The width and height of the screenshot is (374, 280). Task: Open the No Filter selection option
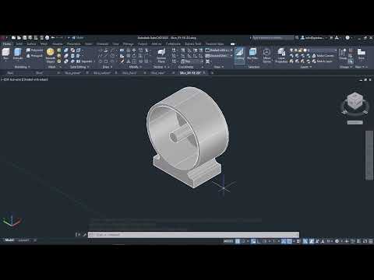(252, 54)
